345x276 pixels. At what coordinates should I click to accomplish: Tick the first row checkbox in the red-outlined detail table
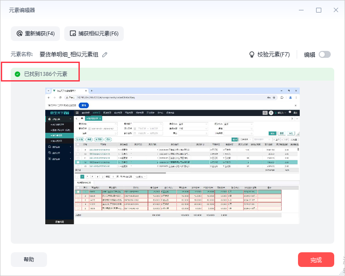78,192
